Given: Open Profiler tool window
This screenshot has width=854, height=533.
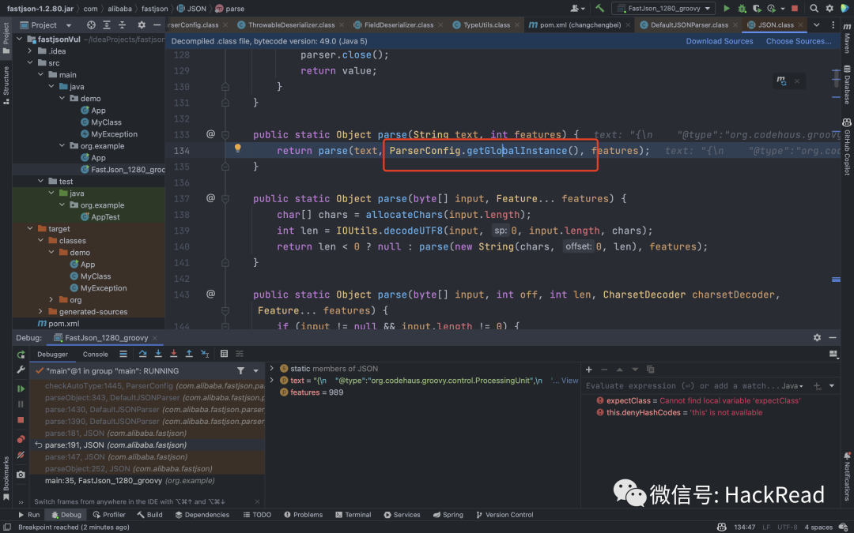Looking at the screenshot, I should coord(109,515).
